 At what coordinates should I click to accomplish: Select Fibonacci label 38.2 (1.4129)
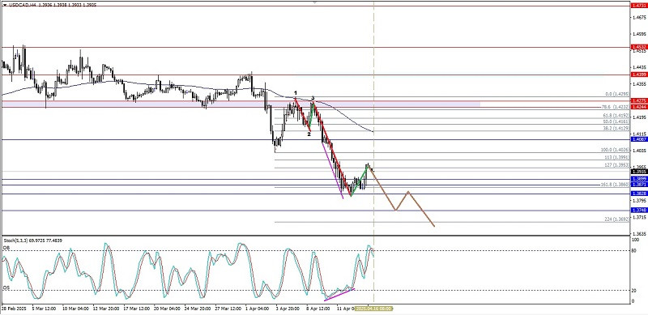616,129
